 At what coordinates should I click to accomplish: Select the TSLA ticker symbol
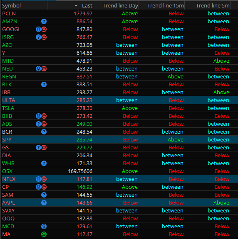click(x=8, y=108)
